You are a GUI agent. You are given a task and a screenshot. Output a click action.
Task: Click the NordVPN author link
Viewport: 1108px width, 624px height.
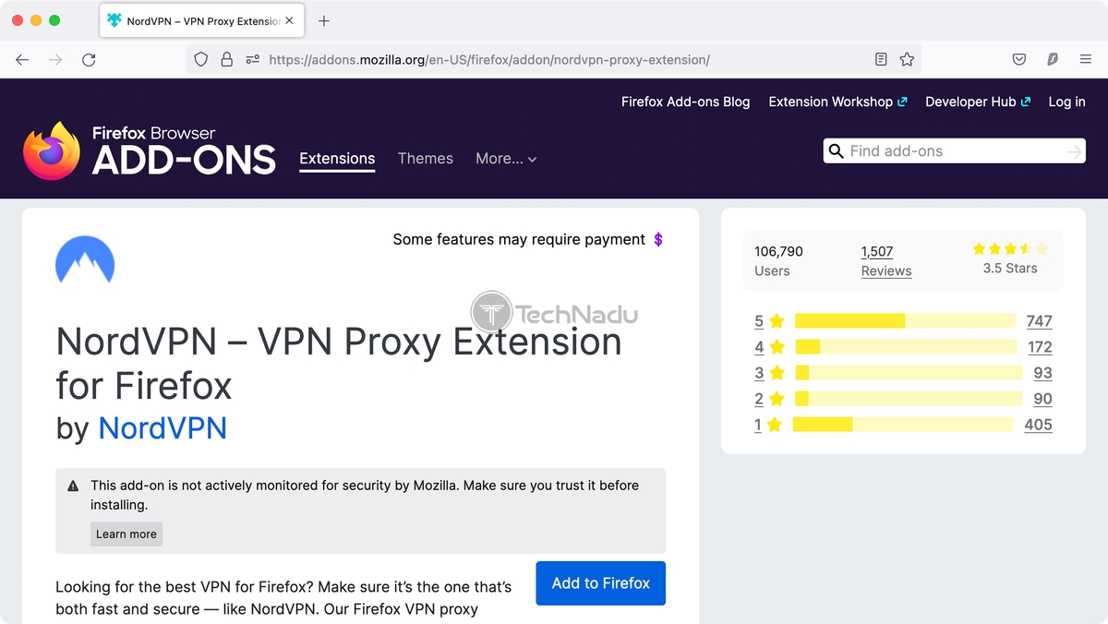(x=163, y=428)
